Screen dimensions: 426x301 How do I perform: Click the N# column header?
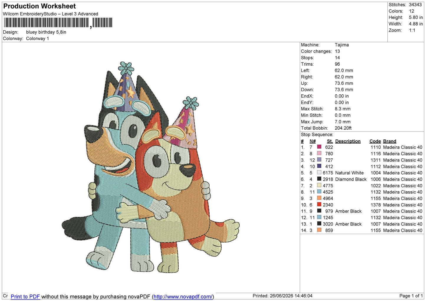point(313,141)
